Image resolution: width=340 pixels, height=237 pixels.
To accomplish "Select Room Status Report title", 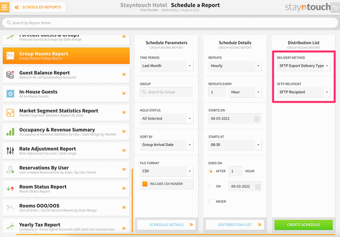I will (x=43, y=187).
